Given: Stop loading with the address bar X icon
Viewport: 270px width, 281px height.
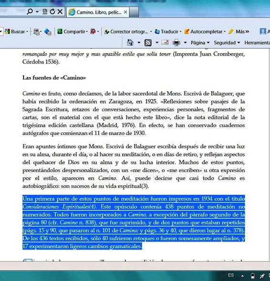Looking at the screenshot, I should click(x=60, y=11).
